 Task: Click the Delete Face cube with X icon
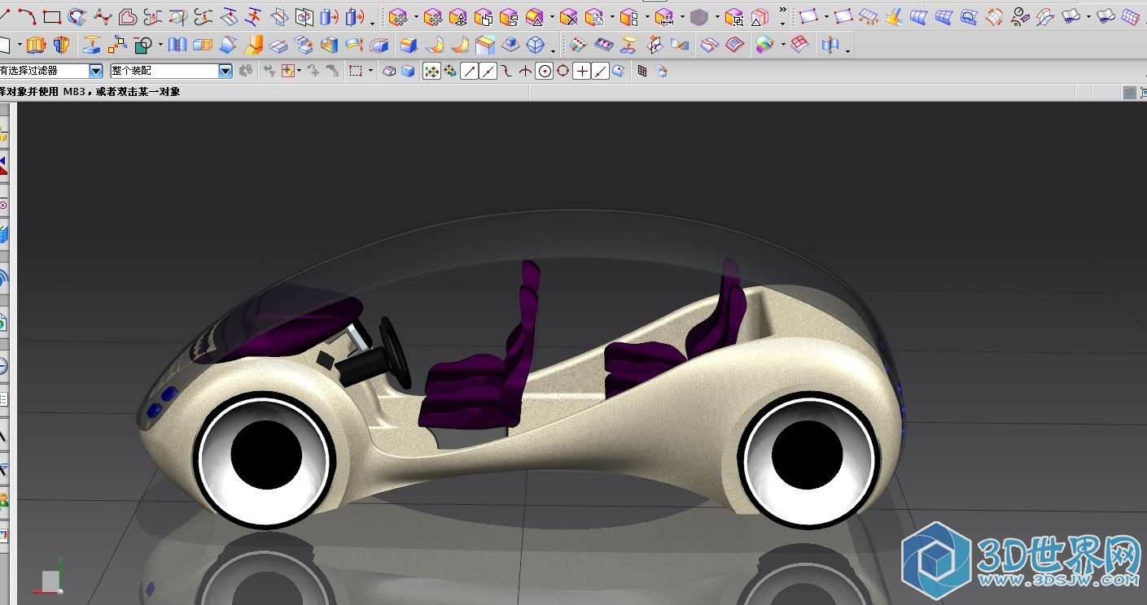pyautogui.click(x=569, y=17)
